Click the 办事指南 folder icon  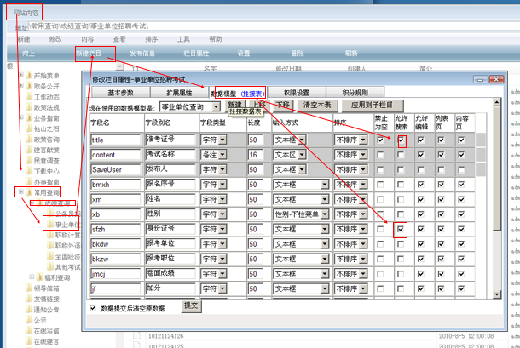pyautogui.click(x=29, y=182)
